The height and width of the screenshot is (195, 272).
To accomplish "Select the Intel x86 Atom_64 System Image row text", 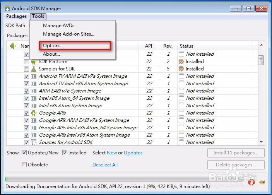I will pos(74,98).
